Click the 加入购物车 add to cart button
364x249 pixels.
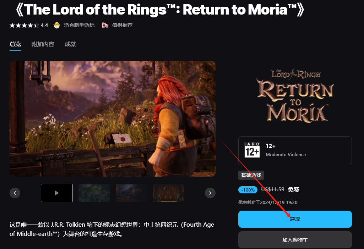(295, 240)
